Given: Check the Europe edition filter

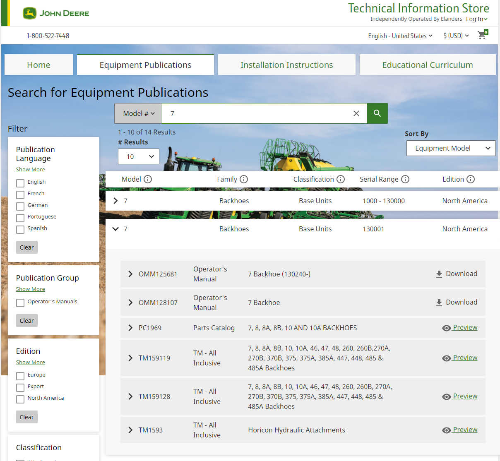Looking at the screenshot, I should [x=20, y=376].
